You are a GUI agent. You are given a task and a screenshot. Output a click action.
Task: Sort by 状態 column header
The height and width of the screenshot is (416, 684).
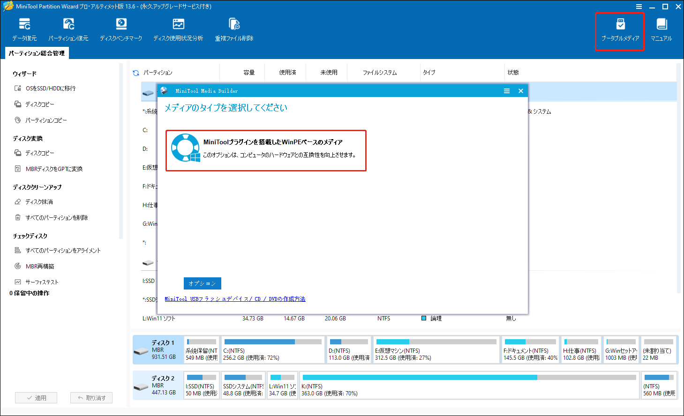coord(513,73)
